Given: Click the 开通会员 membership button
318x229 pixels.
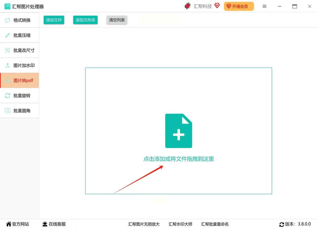Looking at the screenshot, I should (239, 6).
